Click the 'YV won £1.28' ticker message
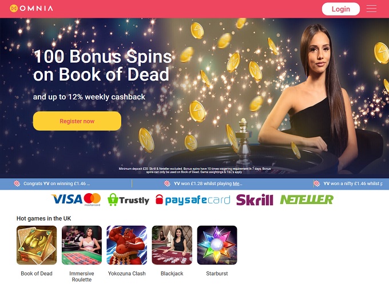Screen dimensions: 389x292 click(208, 183)
